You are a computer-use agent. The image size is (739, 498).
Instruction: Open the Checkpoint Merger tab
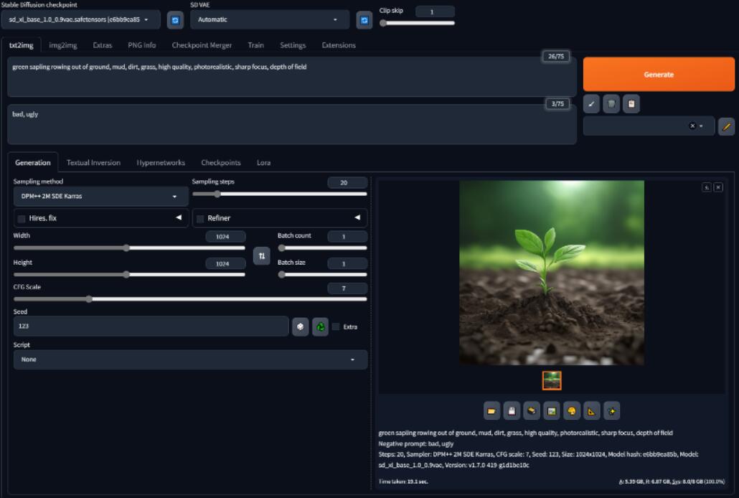coord(202,45)
